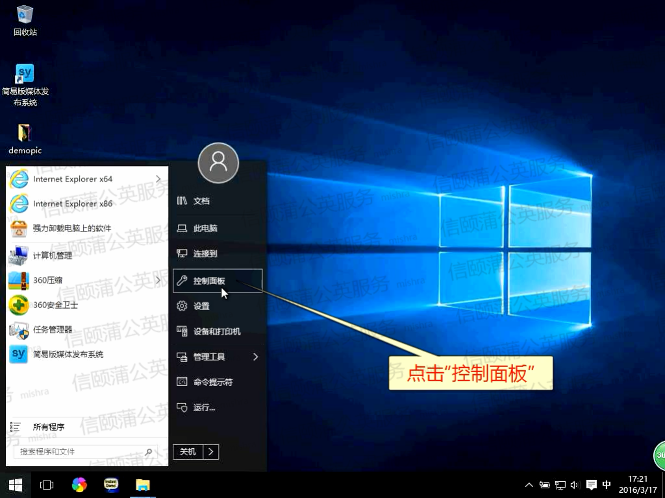Click the user account avatar icon

tap(218, 163)
